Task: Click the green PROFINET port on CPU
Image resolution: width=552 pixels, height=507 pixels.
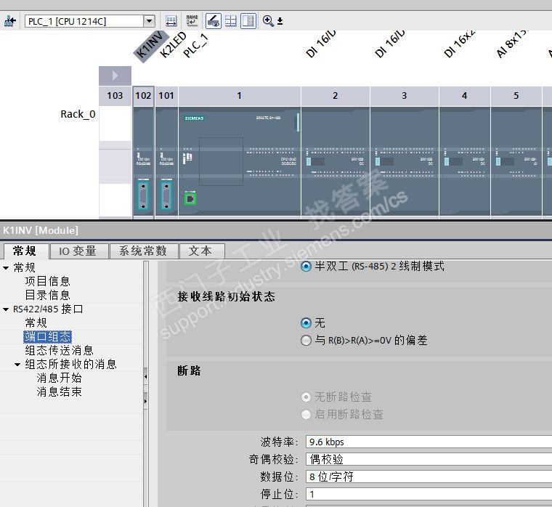Action: [x=190, y=198]
